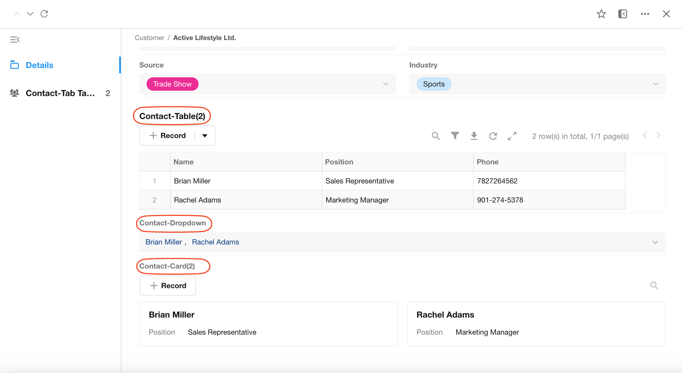Click the search icon in Contact-Table toolbar

click(x=436, y=136)
